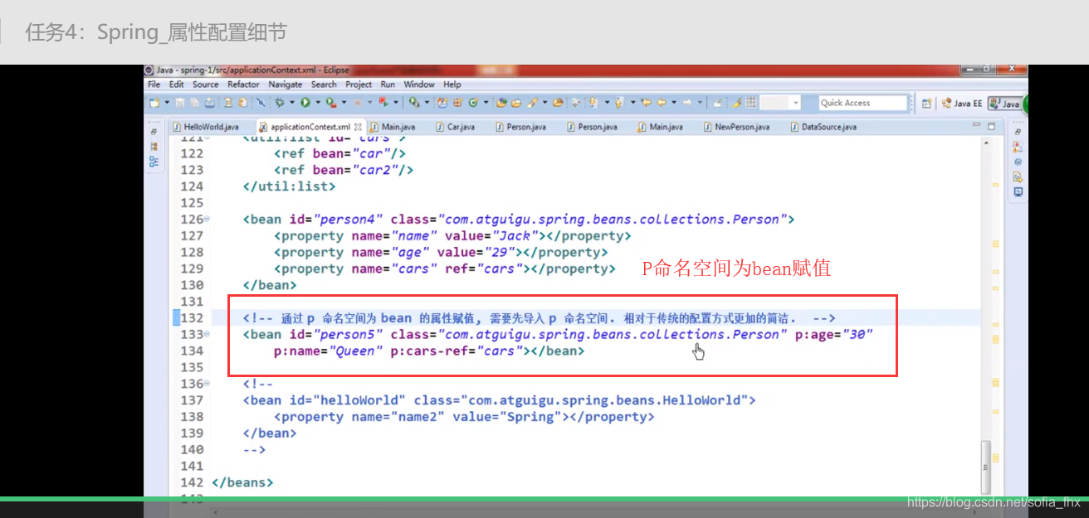This screenshot has height=518, width=1089.
Task: Click the <ref bean="car2"/> line
Action: (344, 170)
